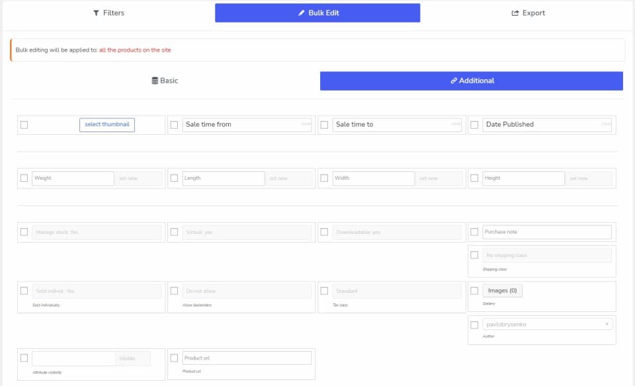The width and height of the screenshot is (635, 386).
Task: Enable the Downloadable checkbox
Action: click(324, 232)
